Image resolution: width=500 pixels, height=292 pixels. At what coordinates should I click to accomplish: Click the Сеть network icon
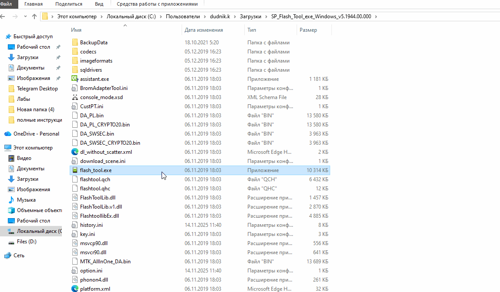tap(8, 255)
